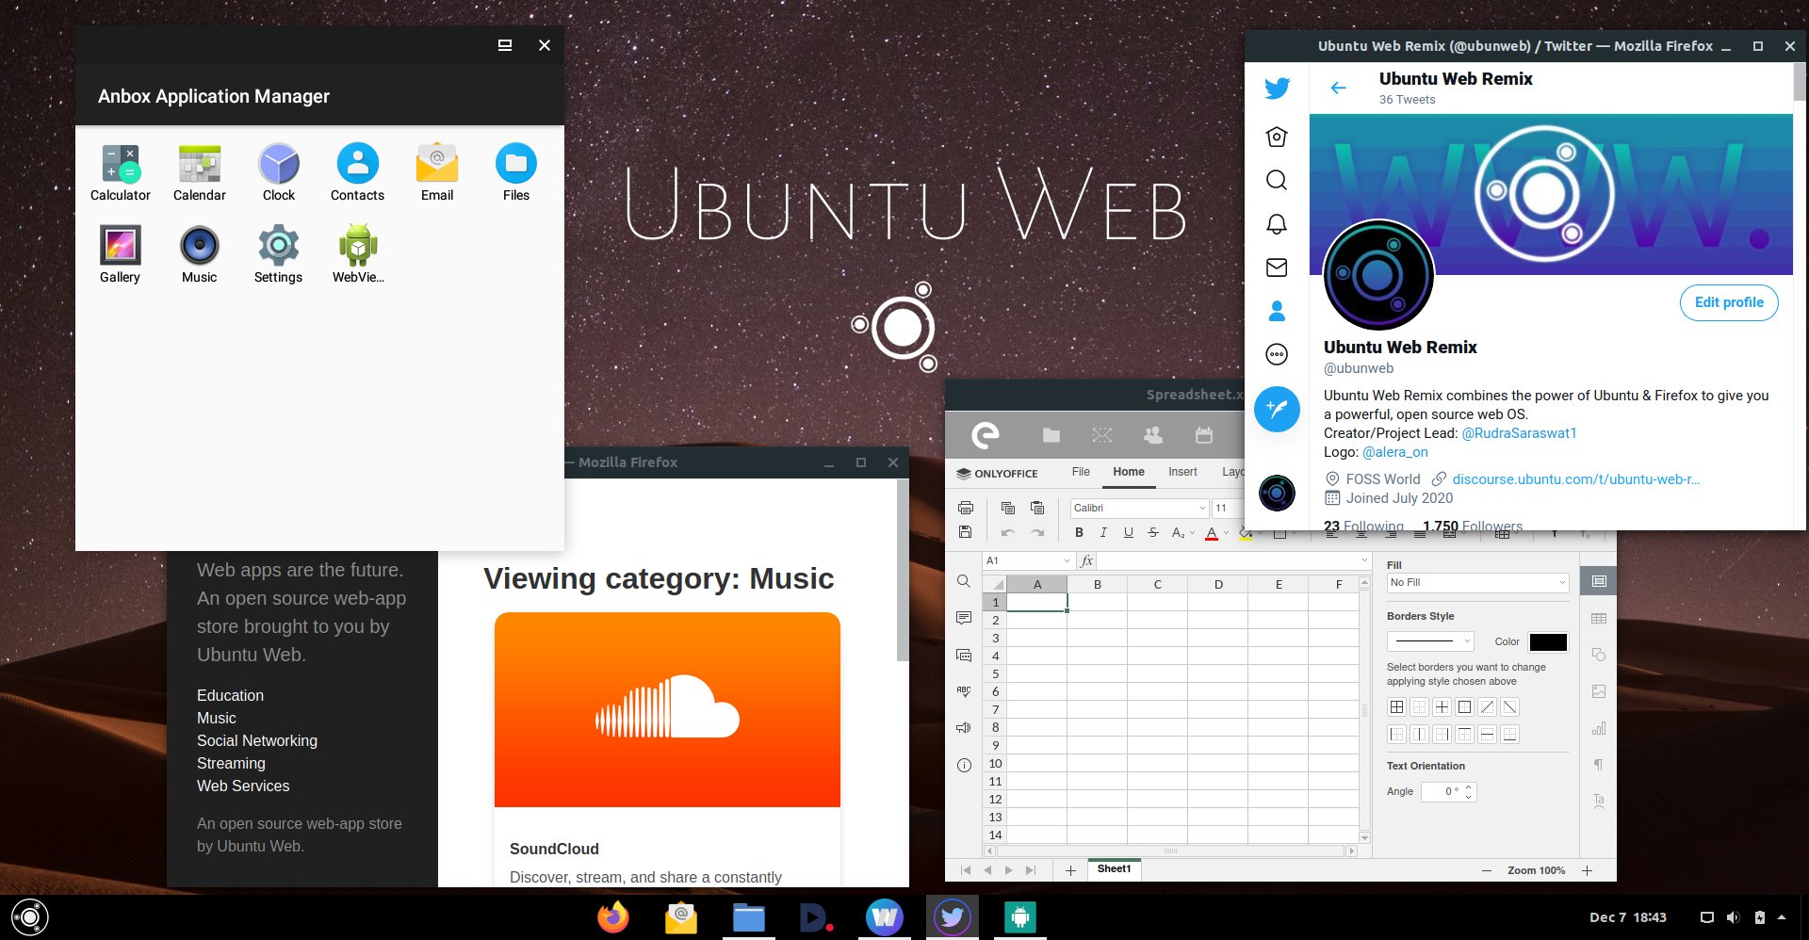Select the Sheet1 tab
1809x940 pixels.
tap(1114, 869)
